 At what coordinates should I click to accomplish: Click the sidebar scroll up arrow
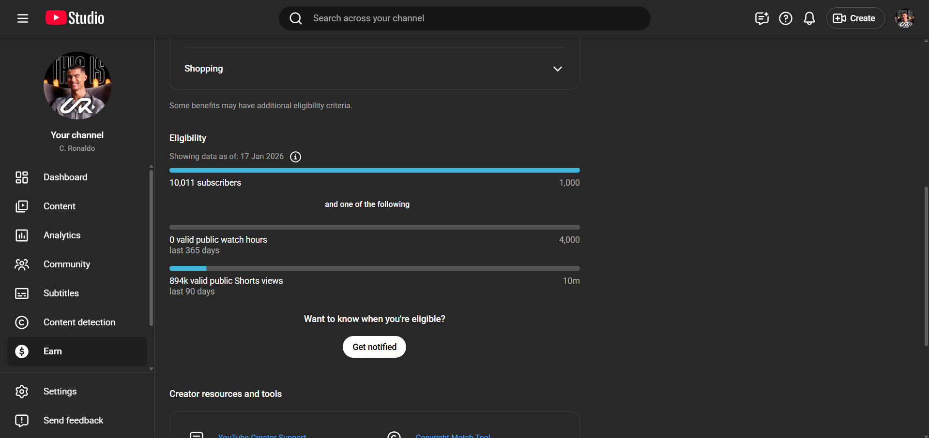(151, 166)
